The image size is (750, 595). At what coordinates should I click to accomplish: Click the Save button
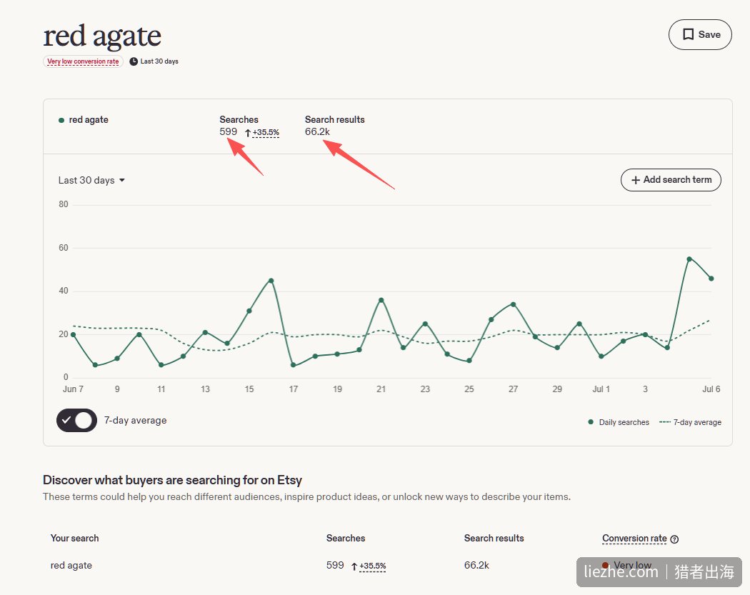pyautogui.click(x=700, y=34)
